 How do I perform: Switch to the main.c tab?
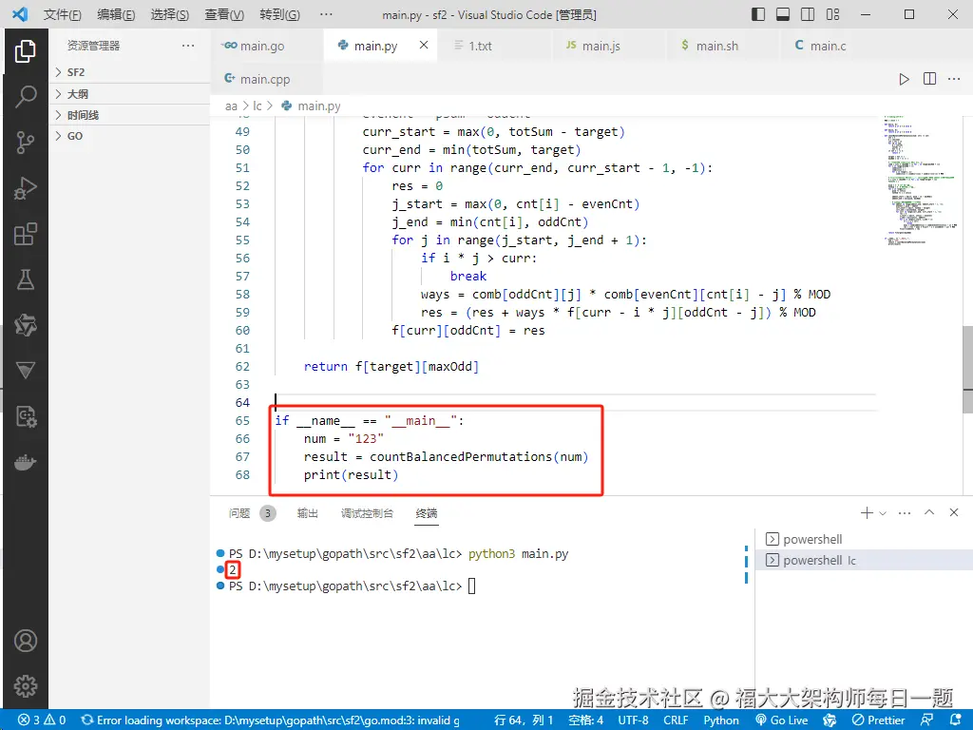(x=836, y=46)
